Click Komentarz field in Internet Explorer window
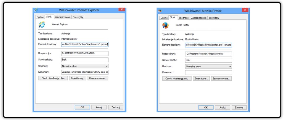 (x=85, y=72)
